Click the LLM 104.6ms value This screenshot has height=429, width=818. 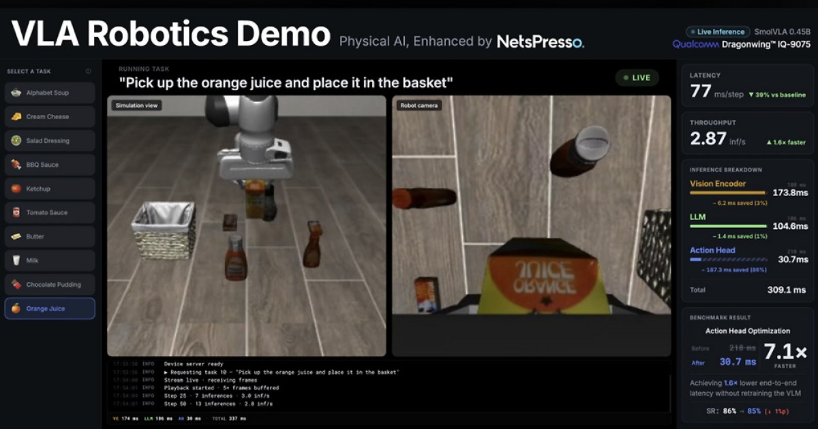tap(789, 226)
